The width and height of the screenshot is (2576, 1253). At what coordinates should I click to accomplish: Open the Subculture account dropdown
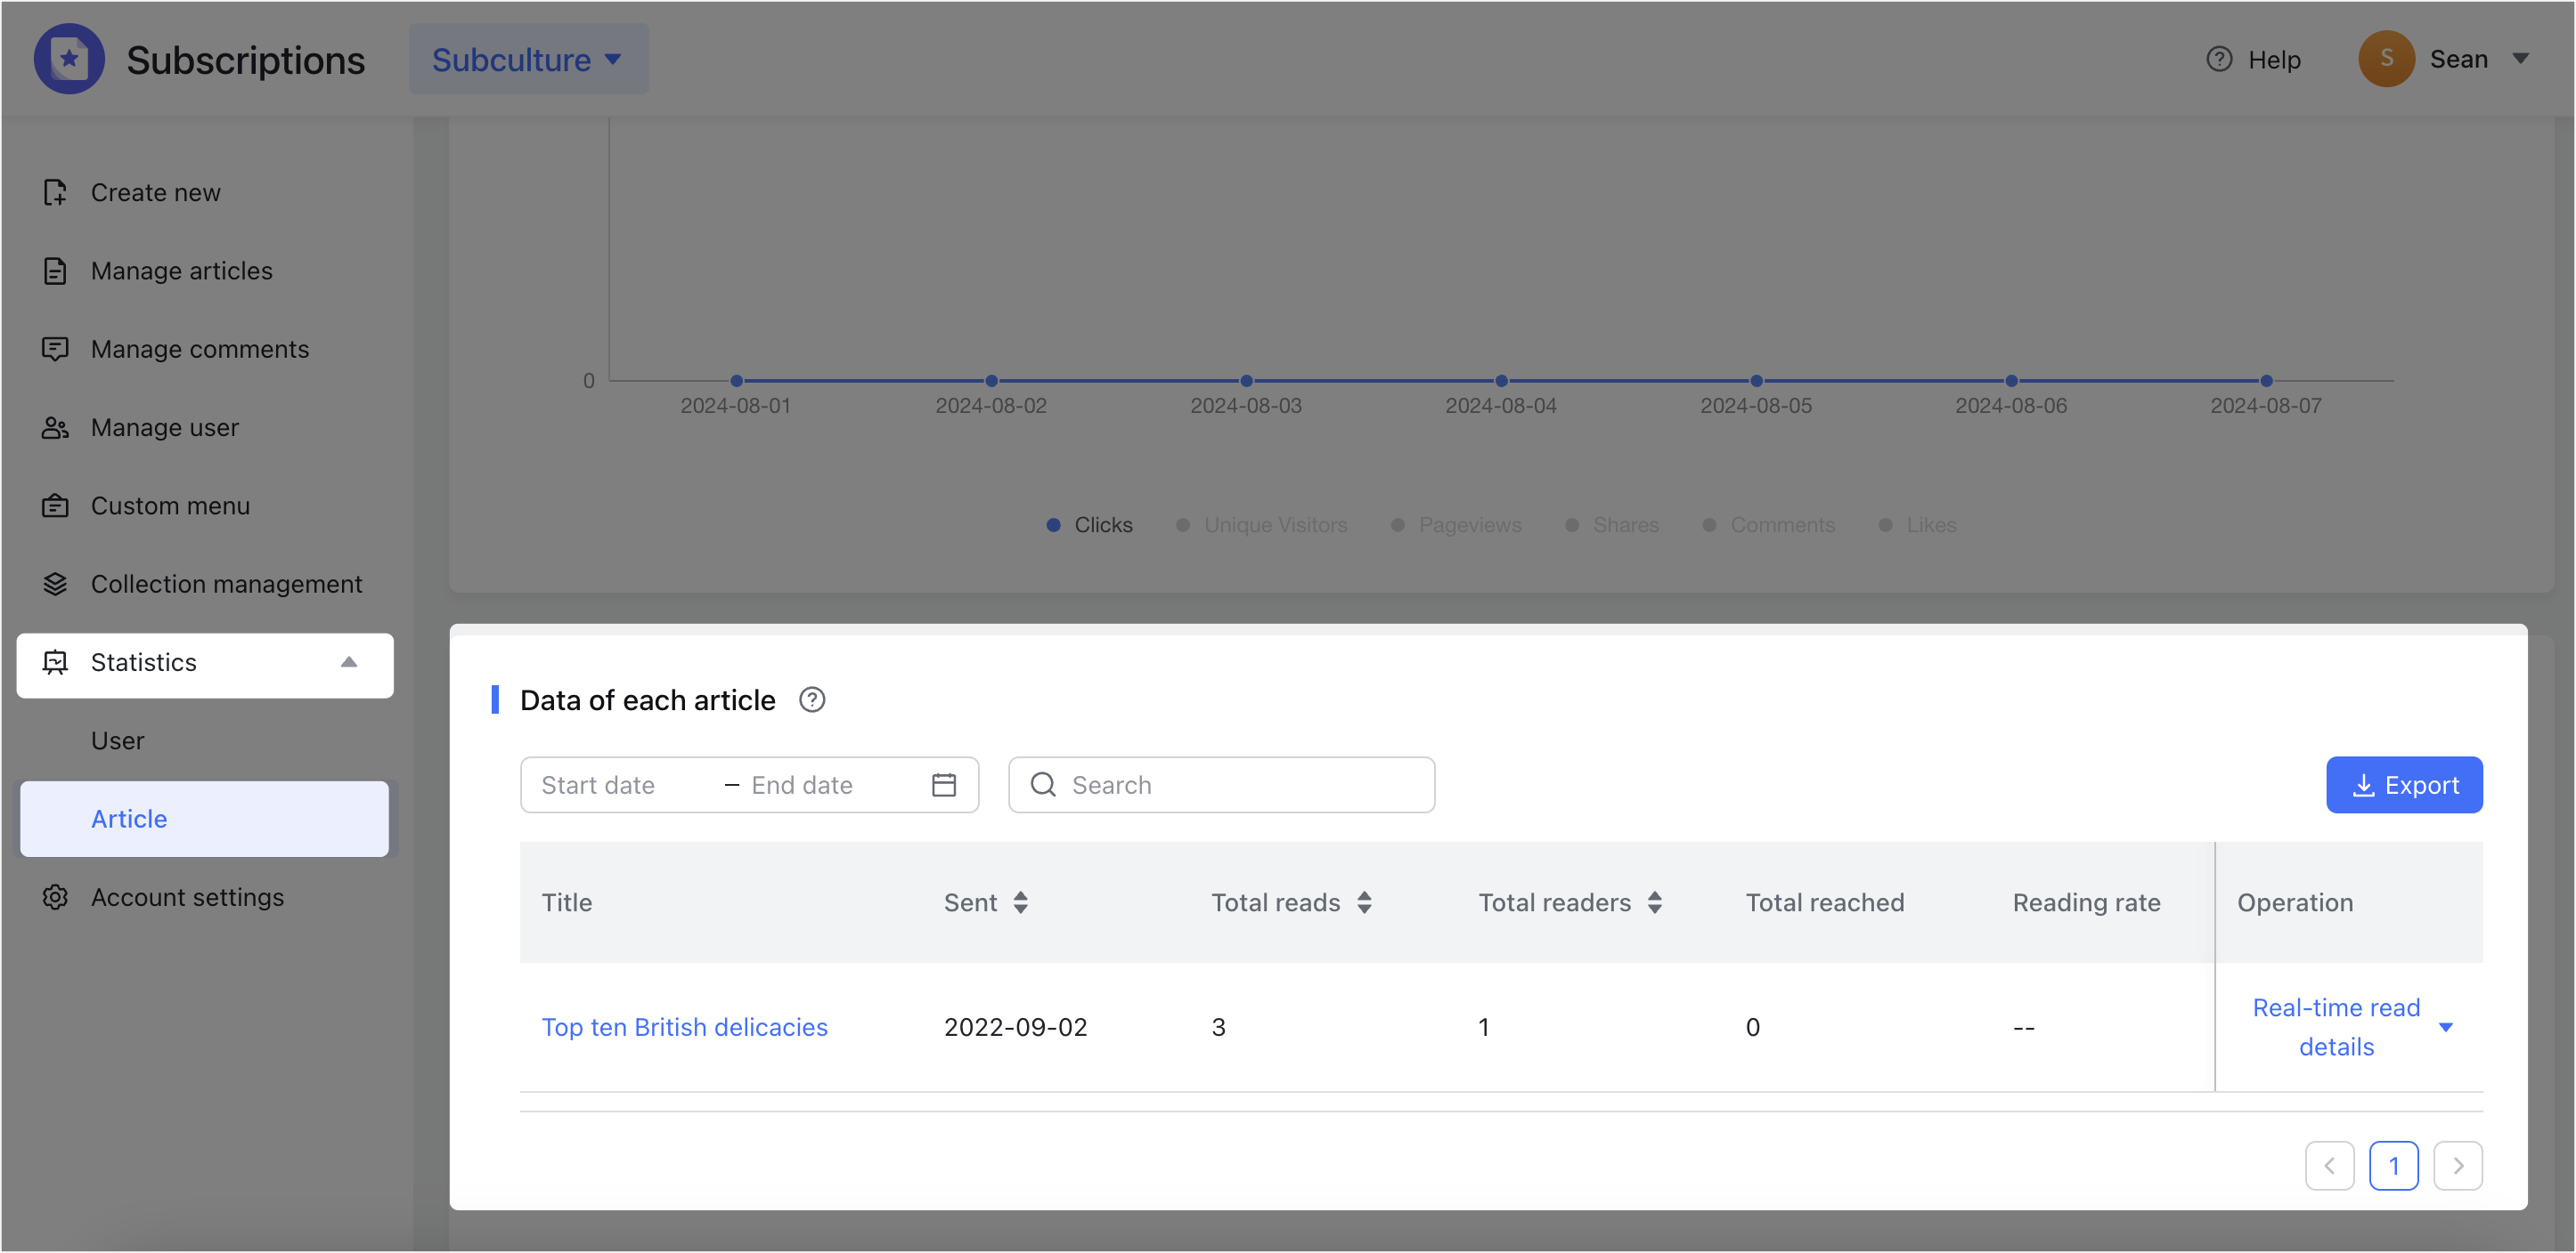(528, 59)
